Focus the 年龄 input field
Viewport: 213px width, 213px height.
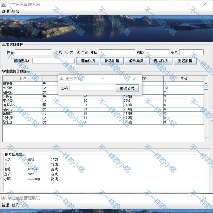pyautogui.click(x=117, y=52)
